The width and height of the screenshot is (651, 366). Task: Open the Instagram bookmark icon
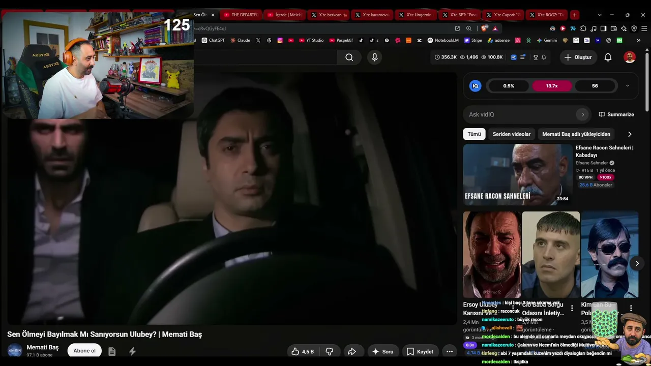(x=280, y=40)
